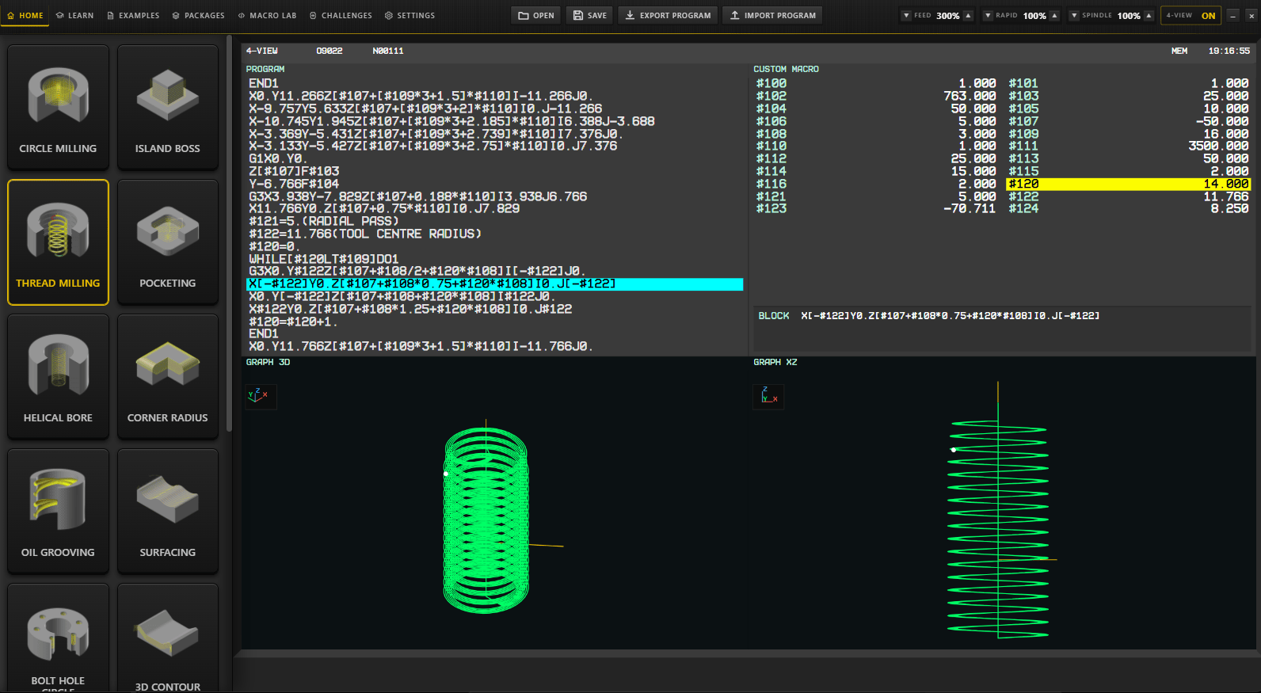Select the Island Boss cycle

point(168,107)
